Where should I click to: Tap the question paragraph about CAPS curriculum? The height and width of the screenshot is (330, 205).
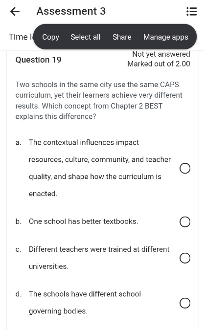[x=99, y=100]
